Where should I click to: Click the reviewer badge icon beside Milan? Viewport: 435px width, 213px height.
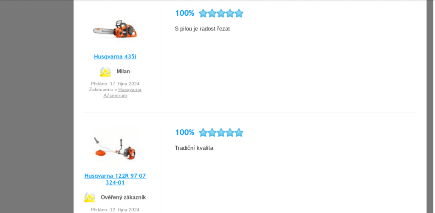coord(105,72)
